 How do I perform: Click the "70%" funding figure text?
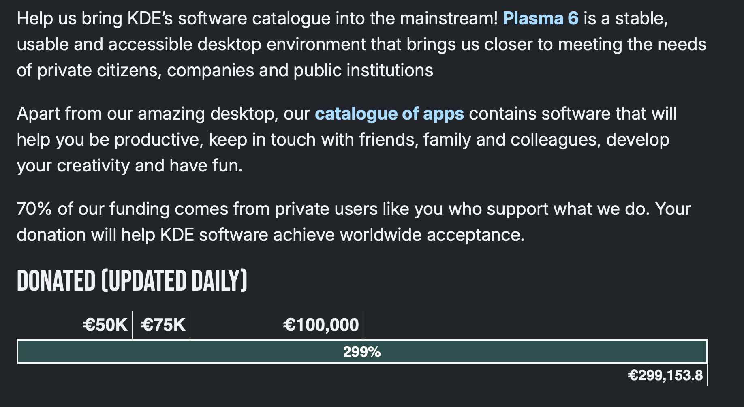coord(34,209)
